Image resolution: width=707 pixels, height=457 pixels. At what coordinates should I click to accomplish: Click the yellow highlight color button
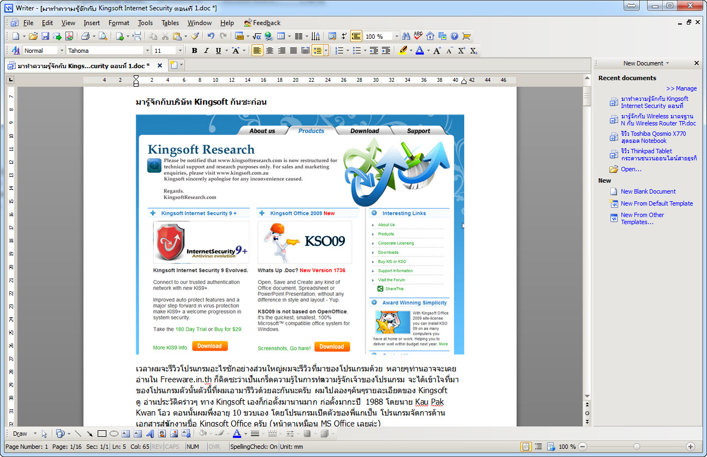(x=403, y=51)
